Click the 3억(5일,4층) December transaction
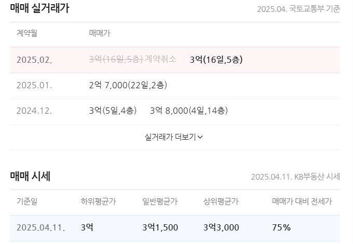The height and width of the screenshot is (244, 353). pos(113,110)
